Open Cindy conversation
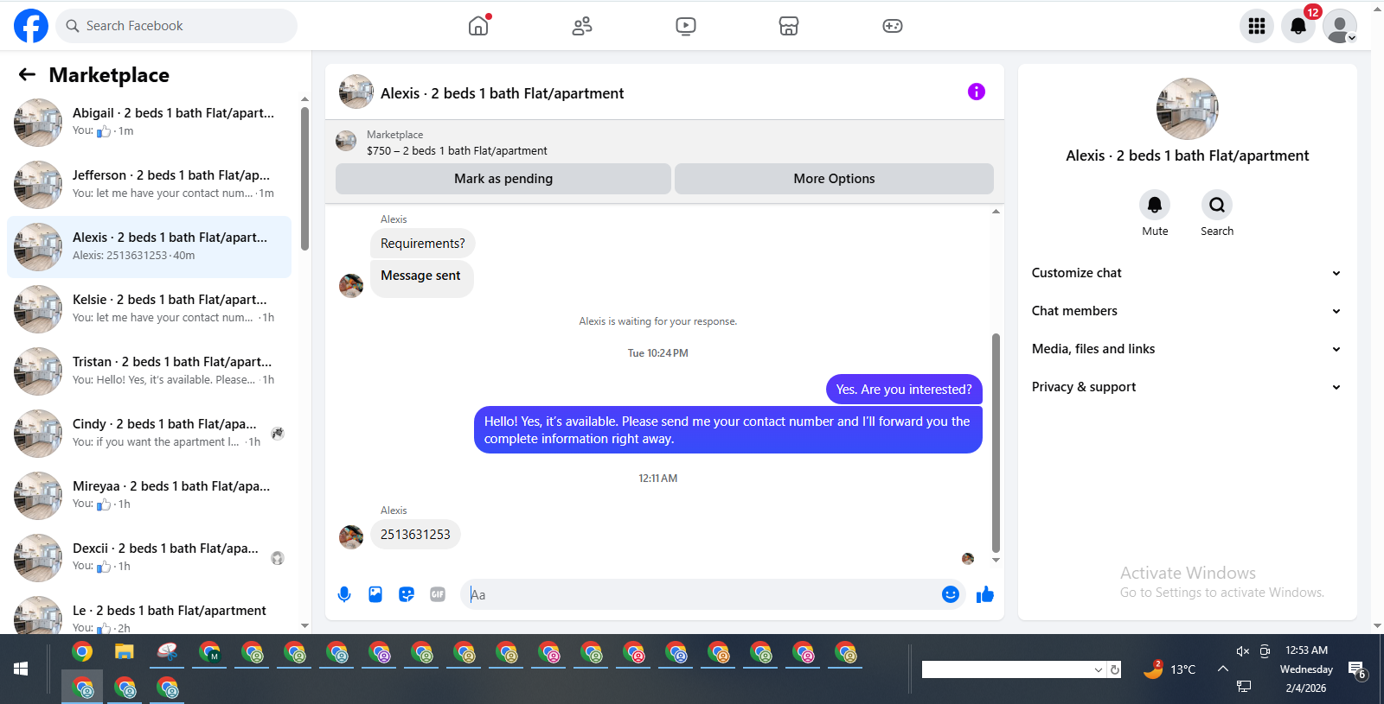Image resolution: width=1384 pixels, height=704 pixels. [149, 434]
